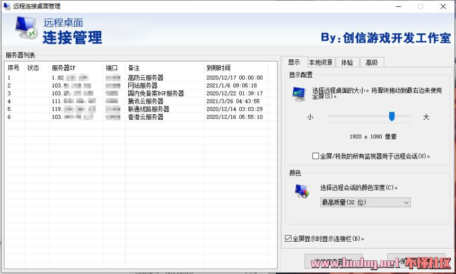Enable 全屏/将我的所有监视器用于远程会话 checkbox
This screenshot has height=274, width=456.
point(315,156)
